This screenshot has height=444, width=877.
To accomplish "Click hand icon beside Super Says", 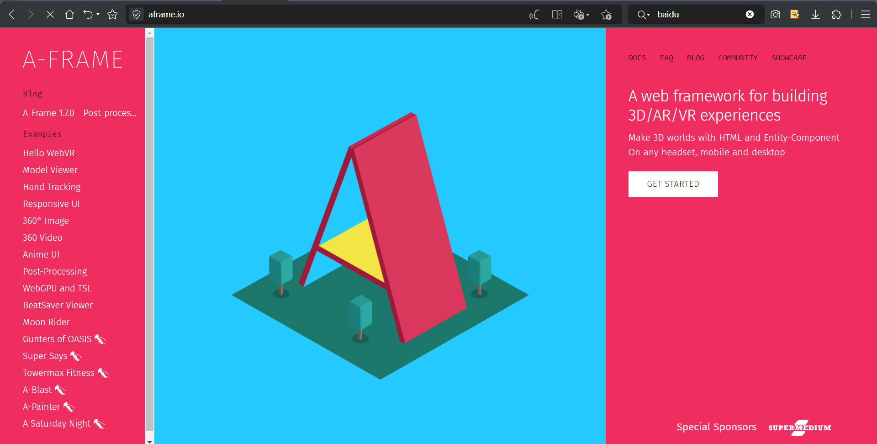I will tap(76, 356).
